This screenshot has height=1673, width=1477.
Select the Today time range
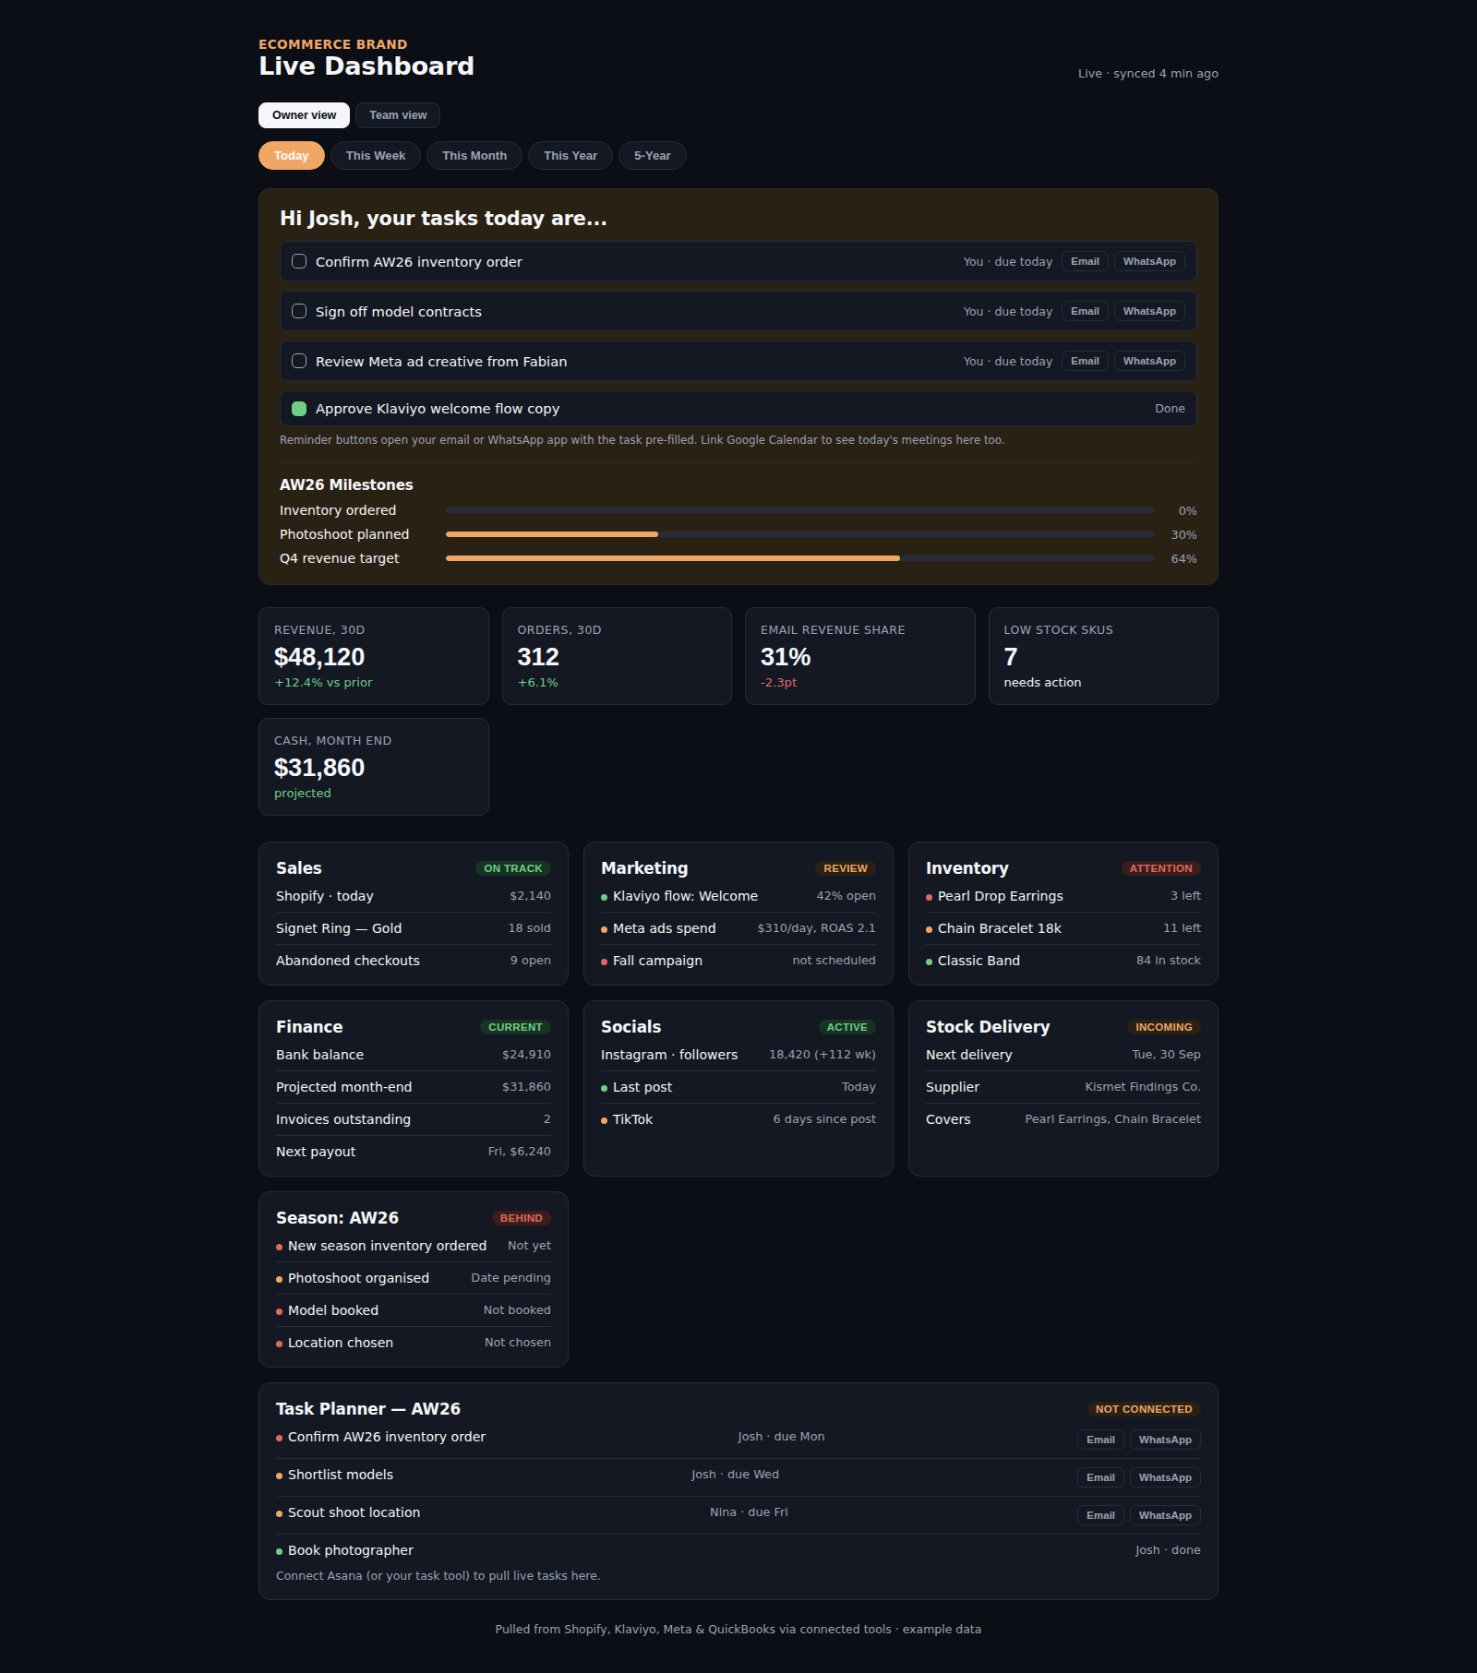point(292,156)
